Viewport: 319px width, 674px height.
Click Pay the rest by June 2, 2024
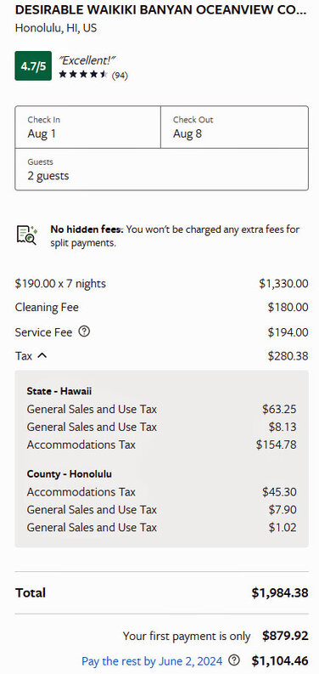click(152, 660)
